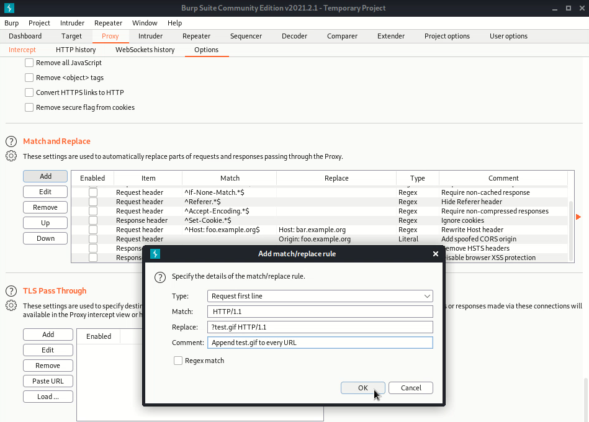The image size is (589, 422).
Task: Open the Repeater menu
Action: point(108,23)
